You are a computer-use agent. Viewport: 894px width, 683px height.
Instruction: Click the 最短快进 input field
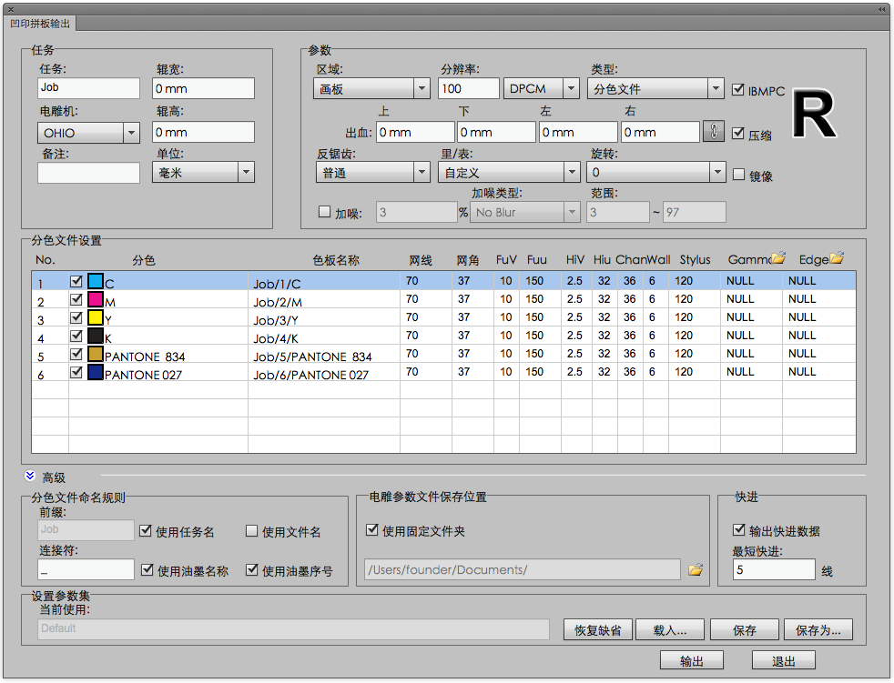[x=774, y=570]
